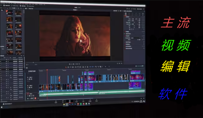Open Timeline View Options menu
The width and height of the screenshot is (203, 118).
(x=27, y=68)
